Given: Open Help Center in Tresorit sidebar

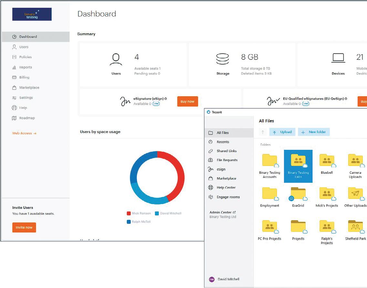Looking at the screenshot, I should (229, 188).
